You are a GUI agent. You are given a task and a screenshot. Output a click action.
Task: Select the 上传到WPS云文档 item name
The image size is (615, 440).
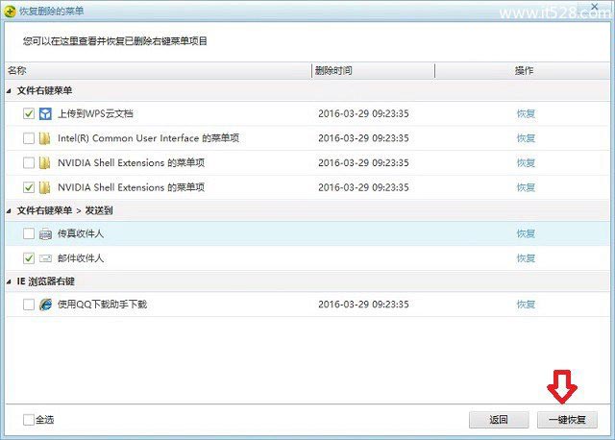click(x=95, y=113)
